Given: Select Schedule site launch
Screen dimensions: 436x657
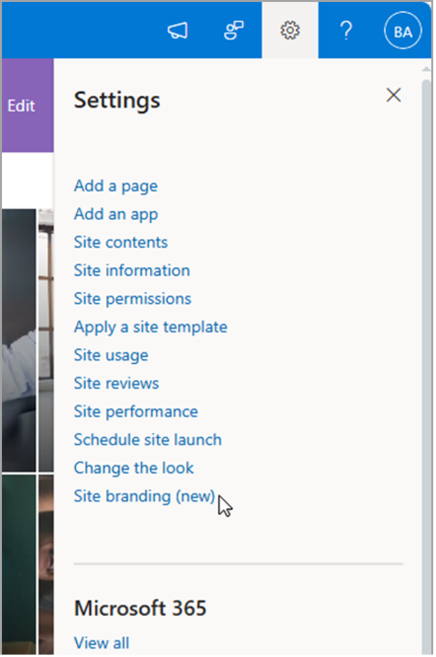Looking at the screenshot, I should 148,439.
